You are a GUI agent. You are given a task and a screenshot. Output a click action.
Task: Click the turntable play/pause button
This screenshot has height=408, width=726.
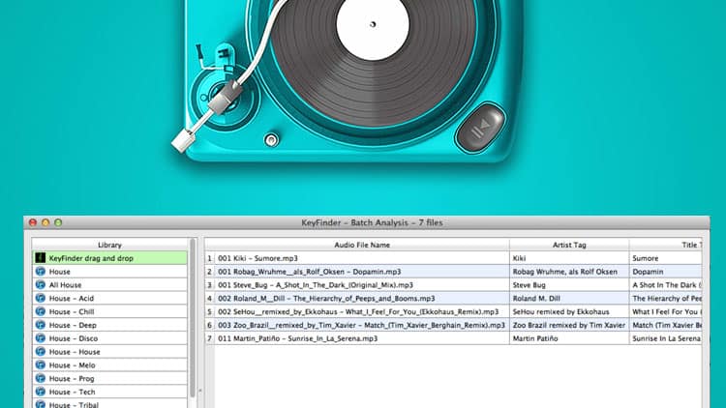coord(480,129)
